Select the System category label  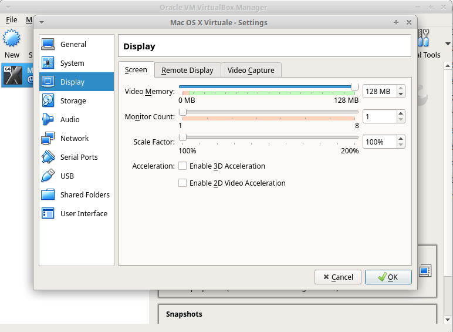coord(72,63)
